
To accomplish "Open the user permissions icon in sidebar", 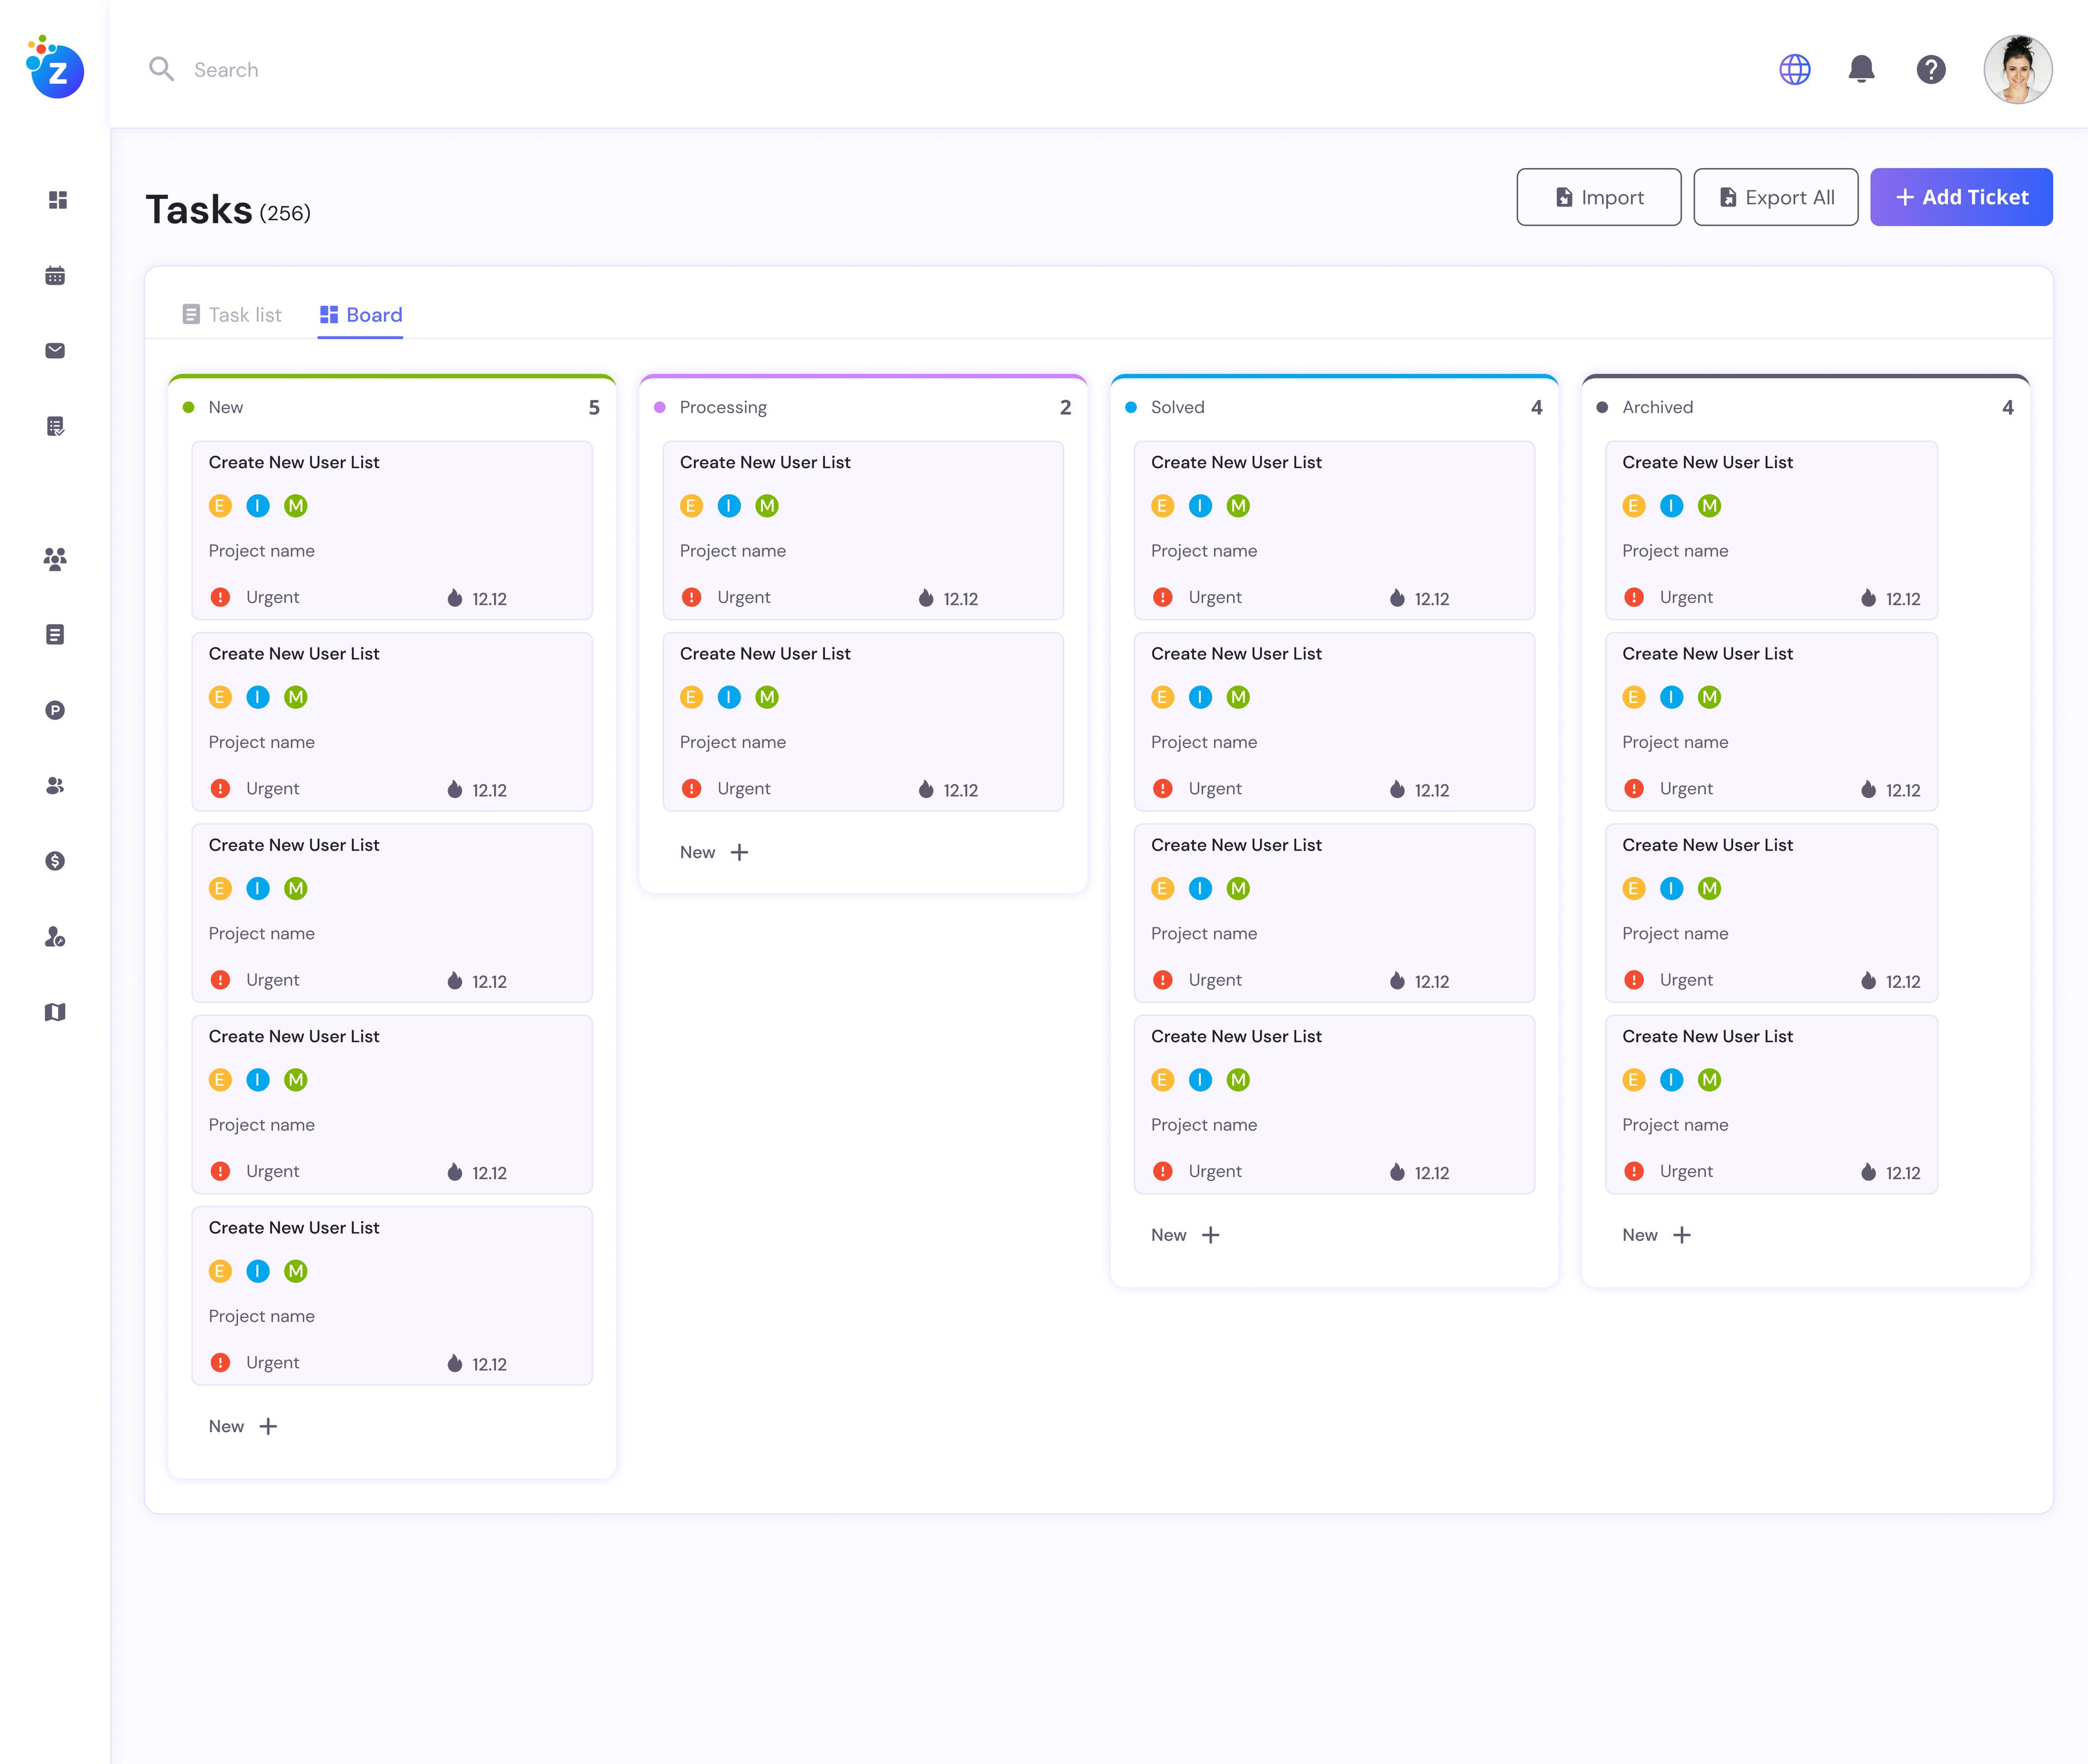I will click(55, 937).
